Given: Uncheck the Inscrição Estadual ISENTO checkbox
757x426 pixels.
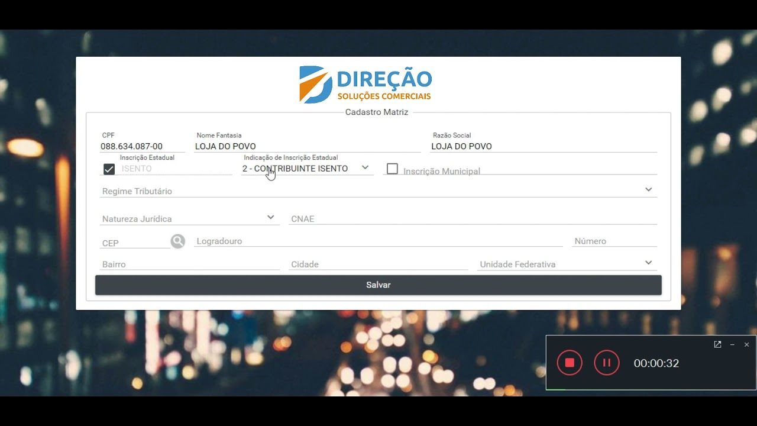Looking at the screenshot, I should coord(109,169).
